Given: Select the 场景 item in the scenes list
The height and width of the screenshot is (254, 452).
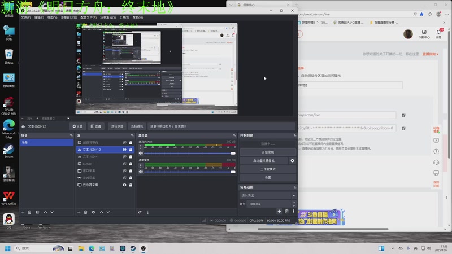Looking at the screenshot, I should pyautogui.click(x=46, y=143).
